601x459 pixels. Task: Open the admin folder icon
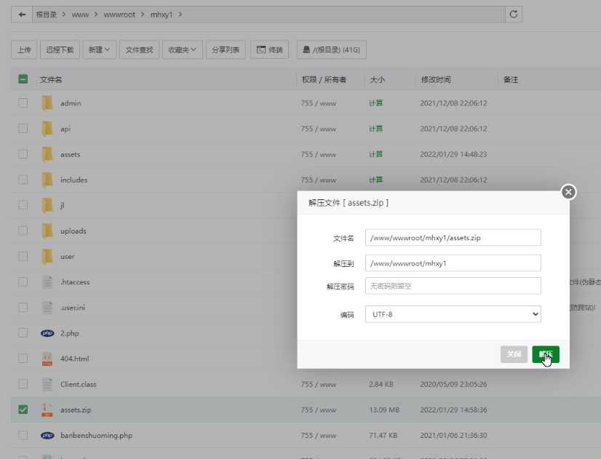tap(47, 103)
